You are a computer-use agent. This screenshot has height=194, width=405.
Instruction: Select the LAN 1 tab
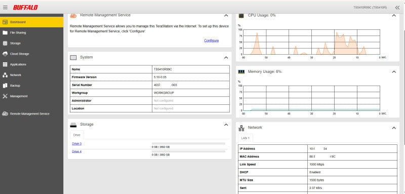point(246,138)
